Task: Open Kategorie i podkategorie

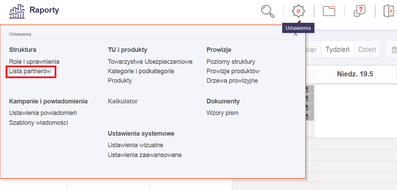Action: 141,71
